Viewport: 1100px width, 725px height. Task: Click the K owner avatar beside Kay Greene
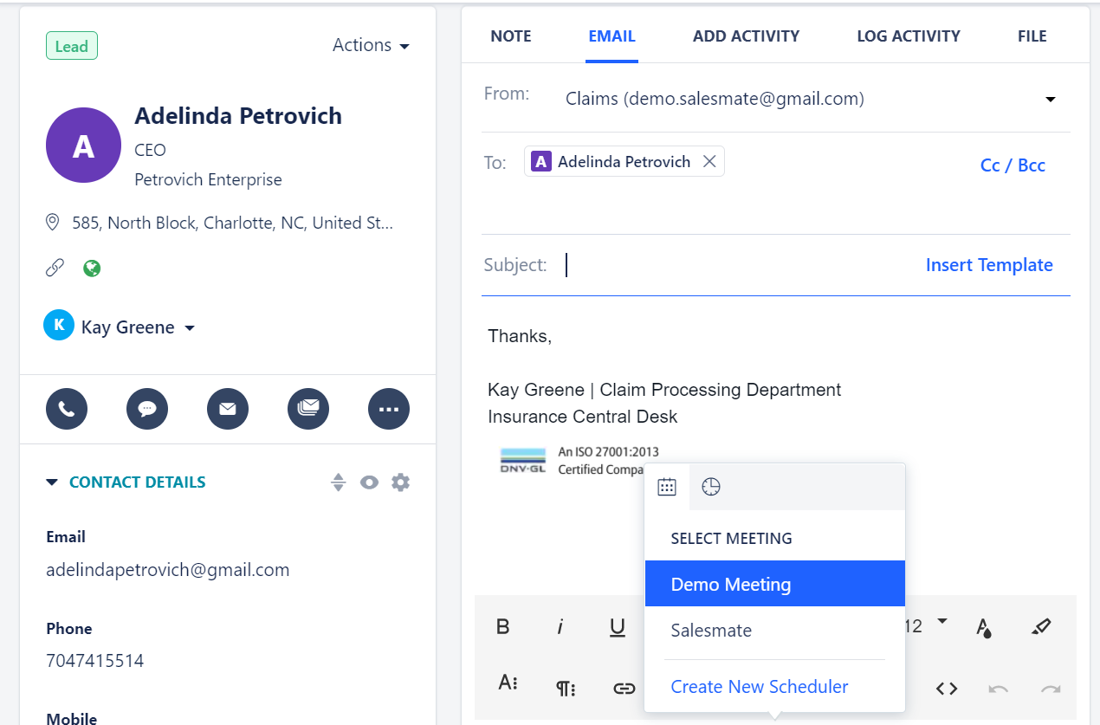click(x=59, y=325)
